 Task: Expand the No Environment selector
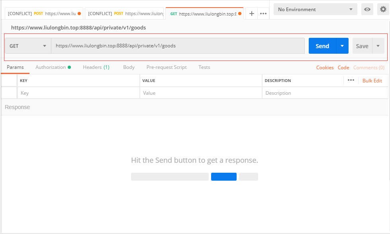click(316, 10)
